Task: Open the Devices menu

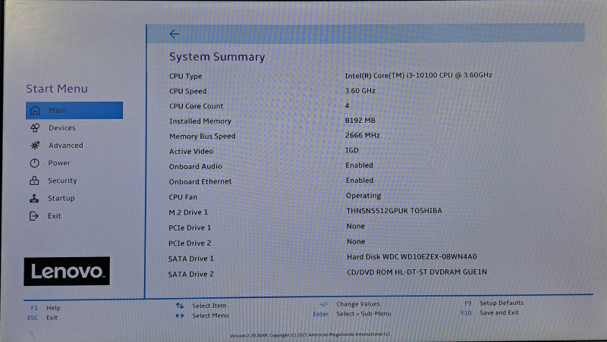Action: (x=62, y=127)
